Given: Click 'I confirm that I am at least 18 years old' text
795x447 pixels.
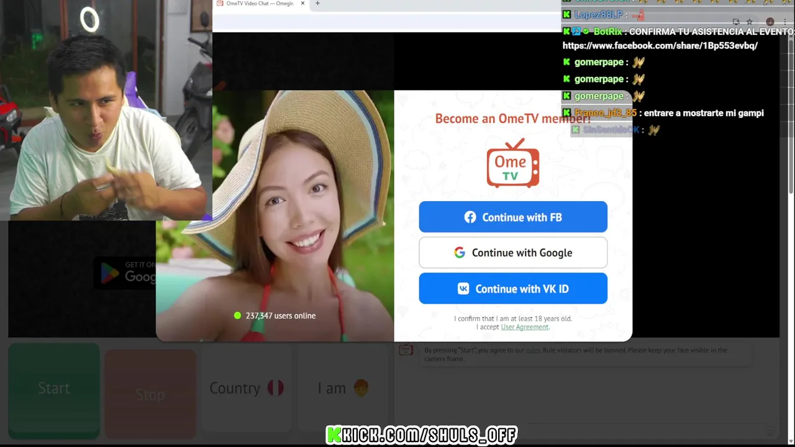Looking at the screenshot, I should click(x=513, y=318).
